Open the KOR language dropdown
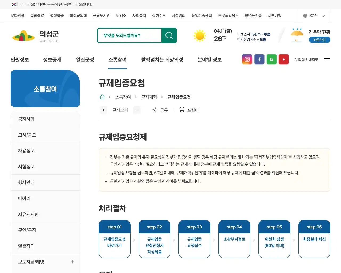This screenshot has width=341, height=273. click(314, 15)
